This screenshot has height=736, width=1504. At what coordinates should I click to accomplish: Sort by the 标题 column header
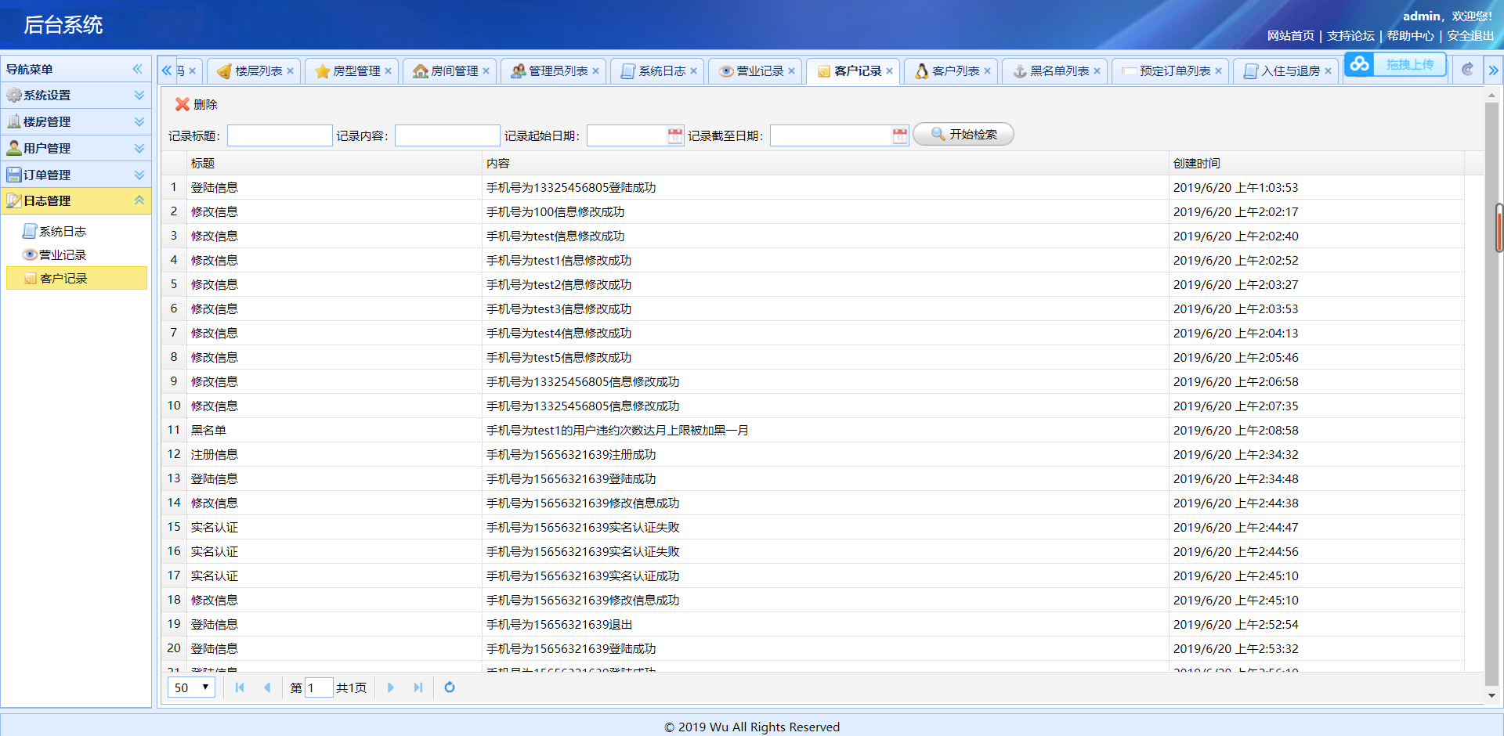(334, 163)
